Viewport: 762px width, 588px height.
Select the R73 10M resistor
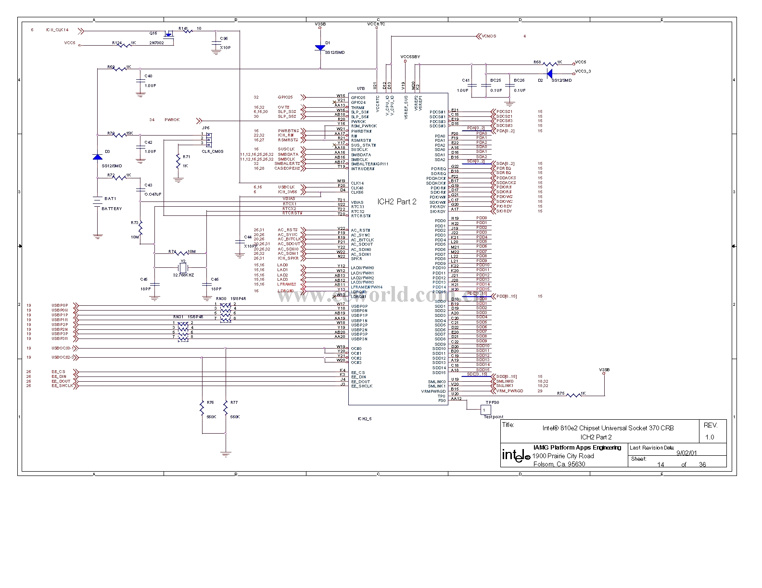[x=140, y=229]
